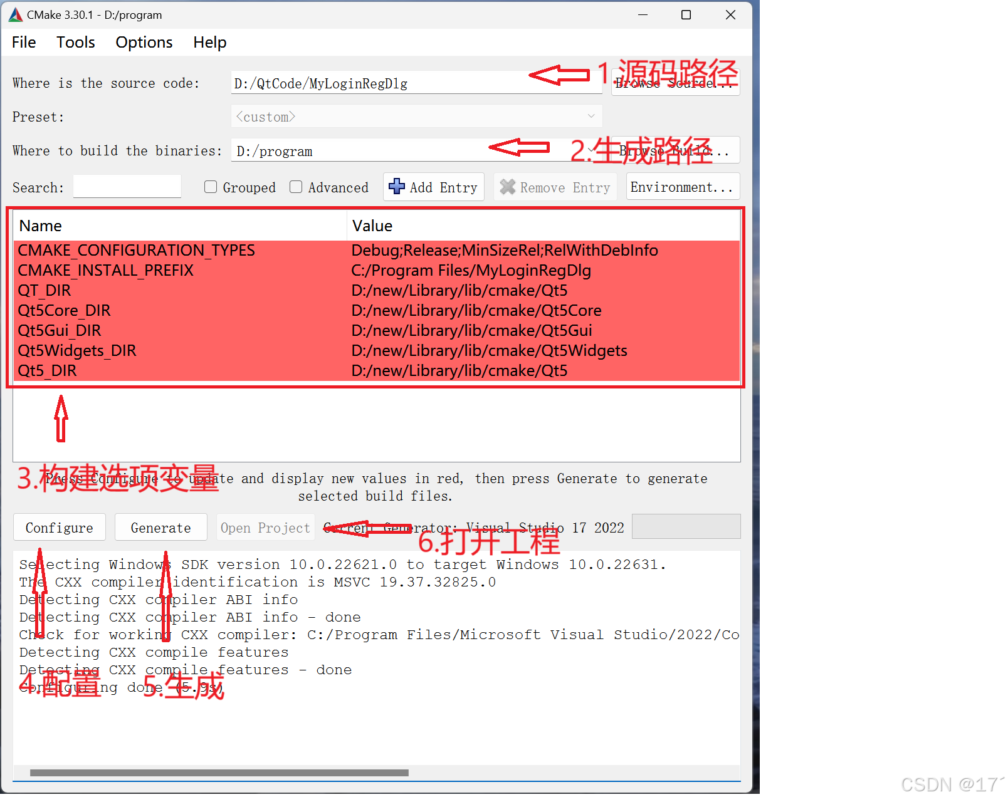
Task: Click the Generate button
Action: click(161, 528)
